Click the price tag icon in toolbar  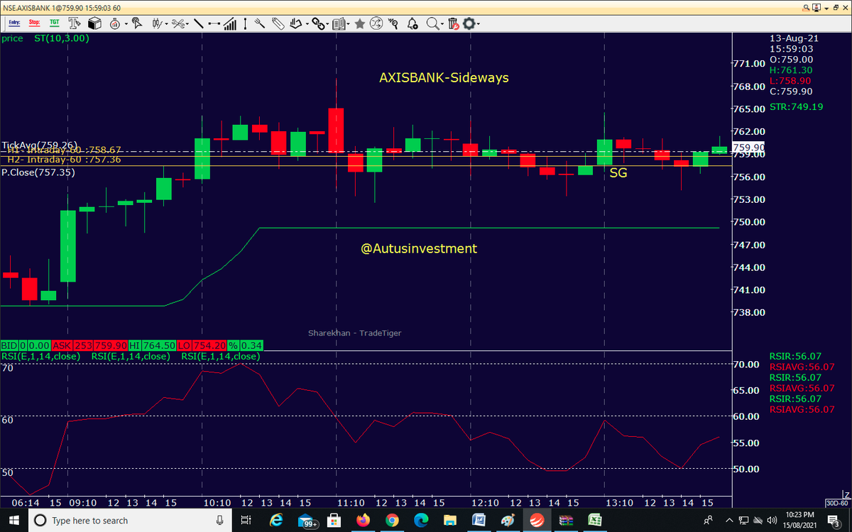278,23
